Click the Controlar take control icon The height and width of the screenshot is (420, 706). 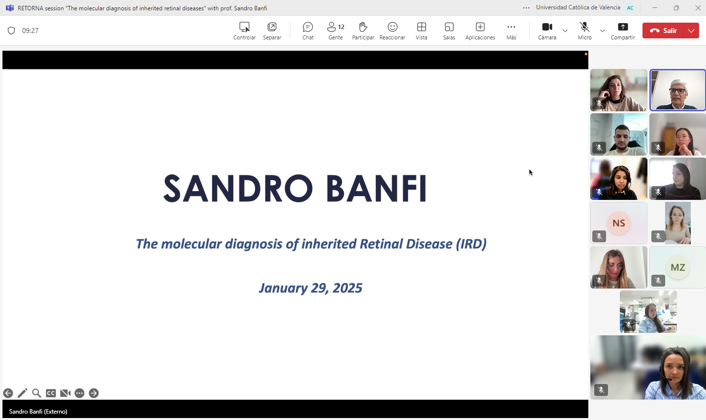coord(244,31)
